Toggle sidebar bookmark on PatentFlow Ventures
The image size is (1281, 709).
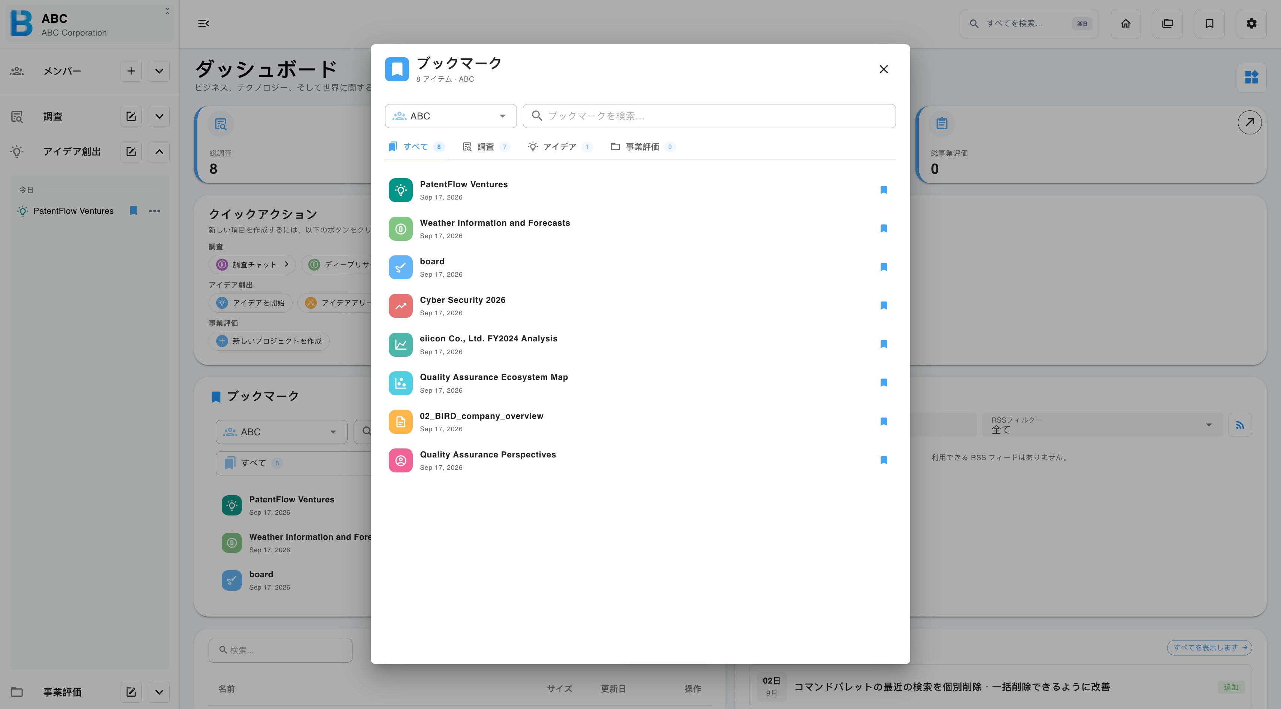pos(133,211)
